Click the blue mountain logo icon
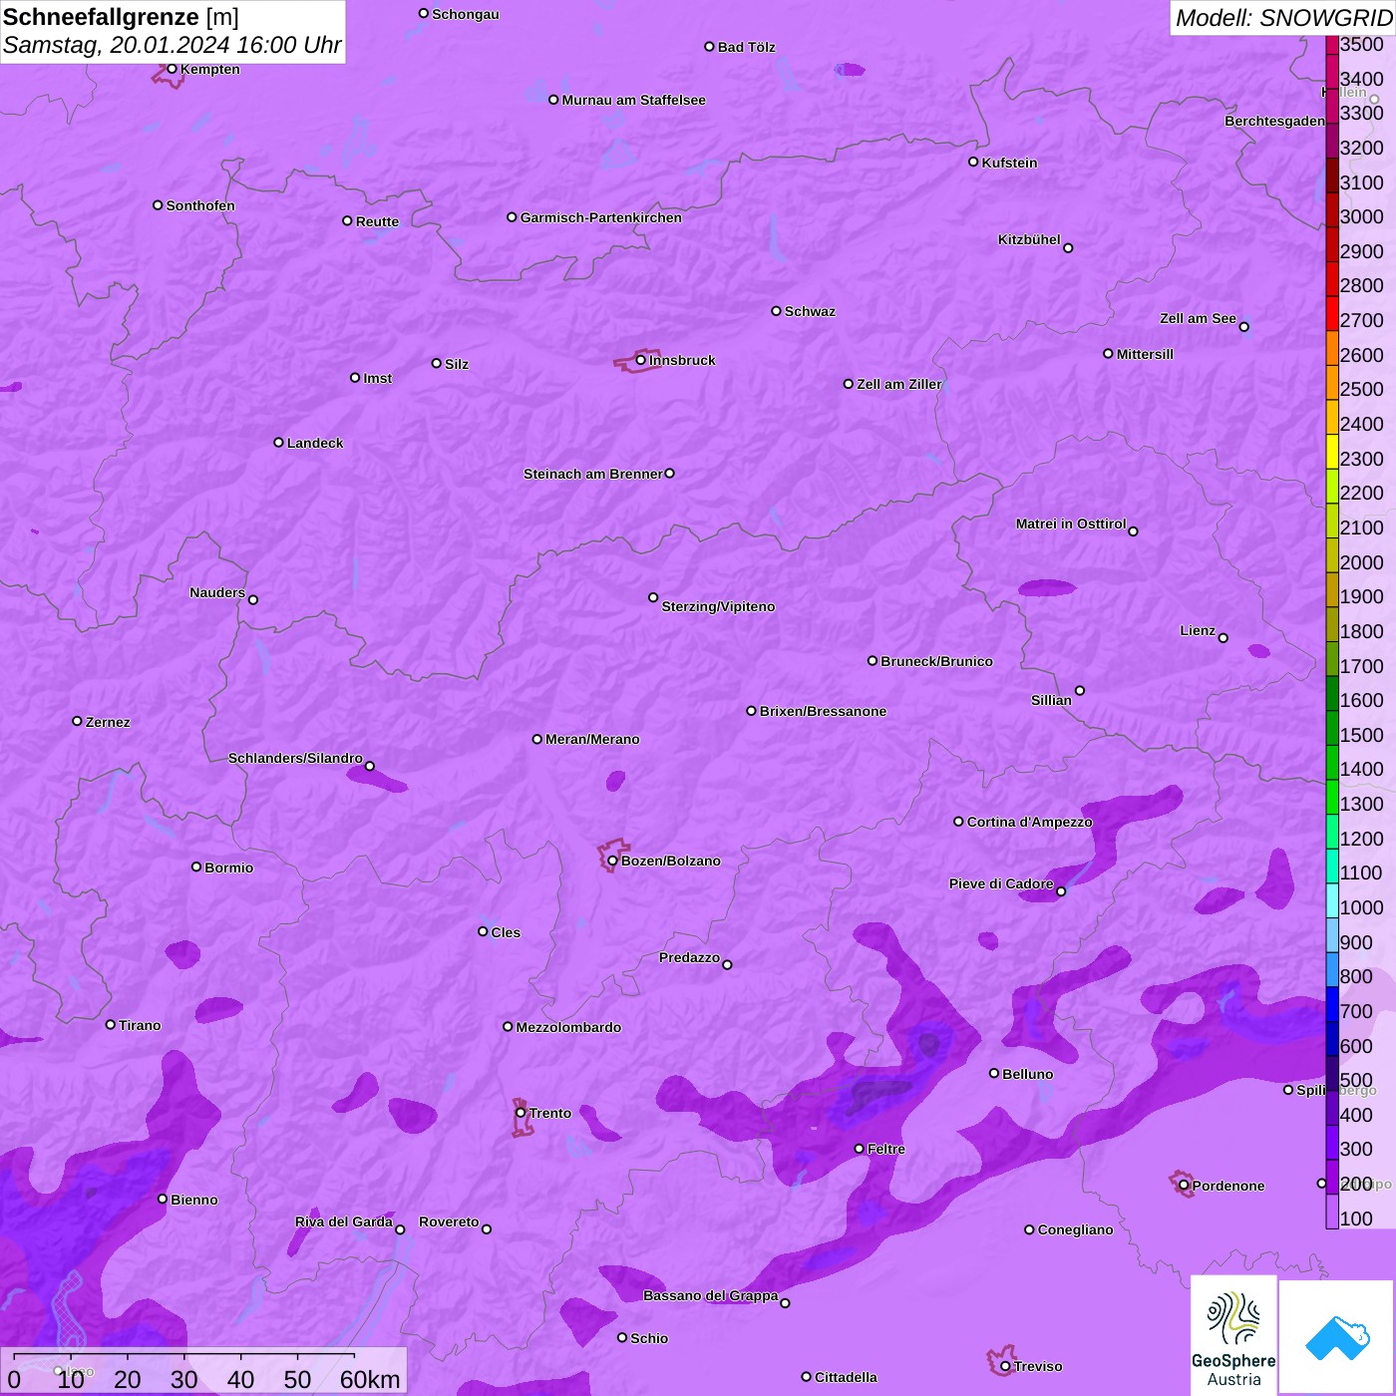 click(x=1336, y=1337)
